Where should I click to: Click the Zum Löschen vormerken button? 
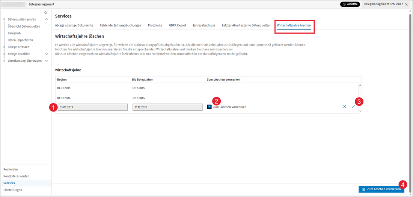click(x=381, y=189)
